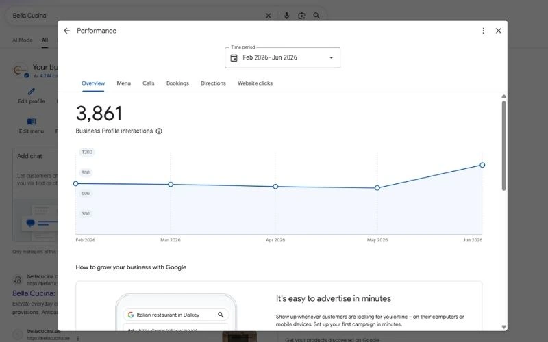Select the Mar 2026 data point
Viewport: 548px width, 342px height.
point(171,184)
